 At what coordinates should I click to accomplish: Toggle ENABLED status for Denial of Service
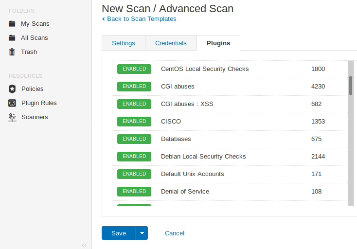point(134,192)
